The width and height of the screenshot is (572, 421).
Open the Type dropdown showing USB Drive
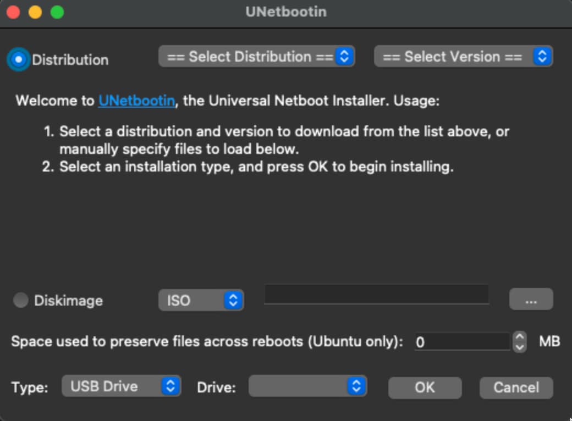click(x=121, y=386)
